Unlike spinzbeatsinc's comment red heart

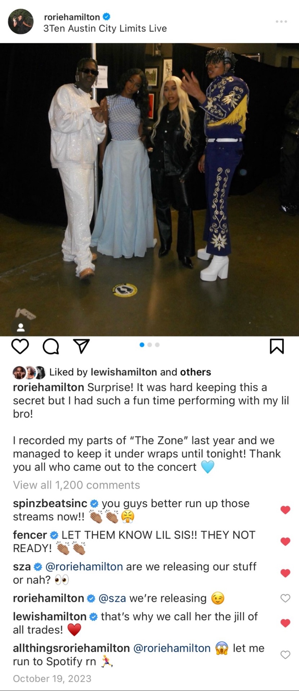click(x=285, y=510)
